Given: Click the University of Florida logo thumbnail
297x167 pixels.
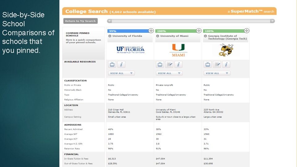Looking at the screenshot, I should click(130, 49).
